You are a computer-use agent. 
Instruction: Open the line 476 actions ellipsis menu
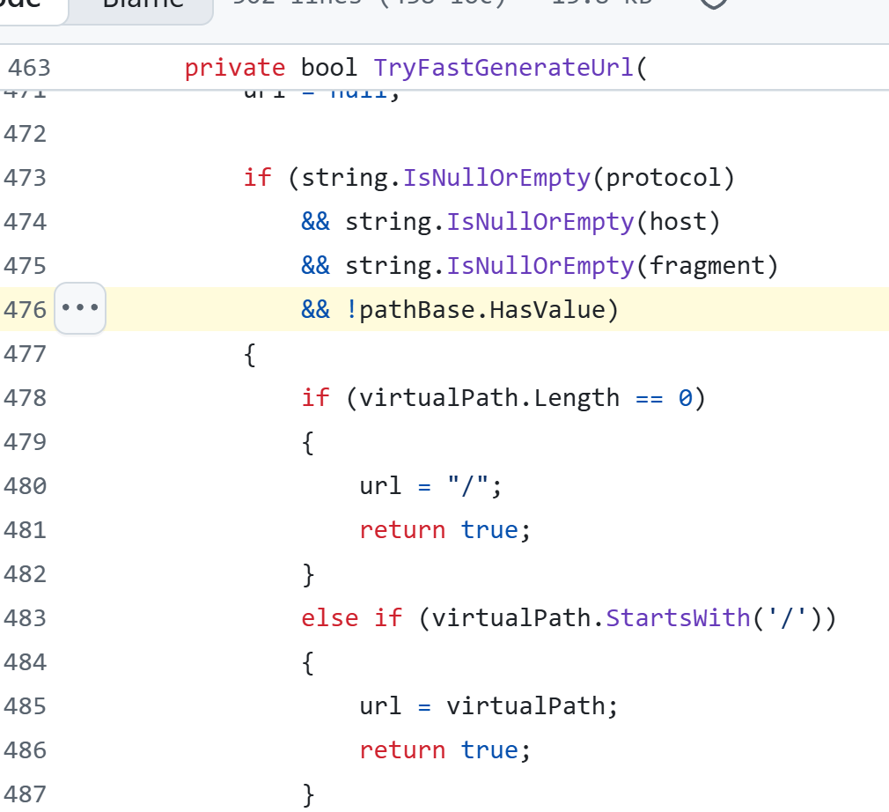pyautogui.click(x=80, y=308)
